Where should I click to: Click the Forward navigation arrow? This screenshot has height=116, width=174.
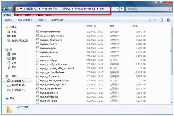[x=10, y=9]
